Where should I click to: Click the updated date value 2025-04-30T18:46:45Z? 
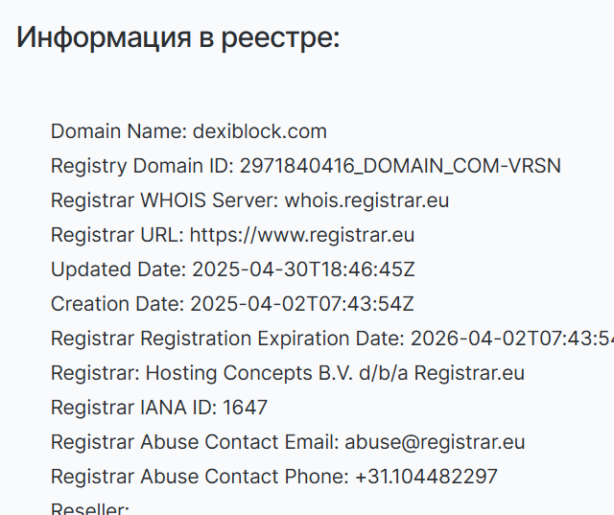303,269
